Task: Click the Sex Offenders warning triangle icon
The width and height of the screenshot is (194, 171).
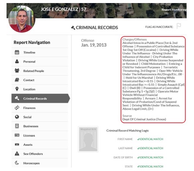Action: [x=17, y=154]
